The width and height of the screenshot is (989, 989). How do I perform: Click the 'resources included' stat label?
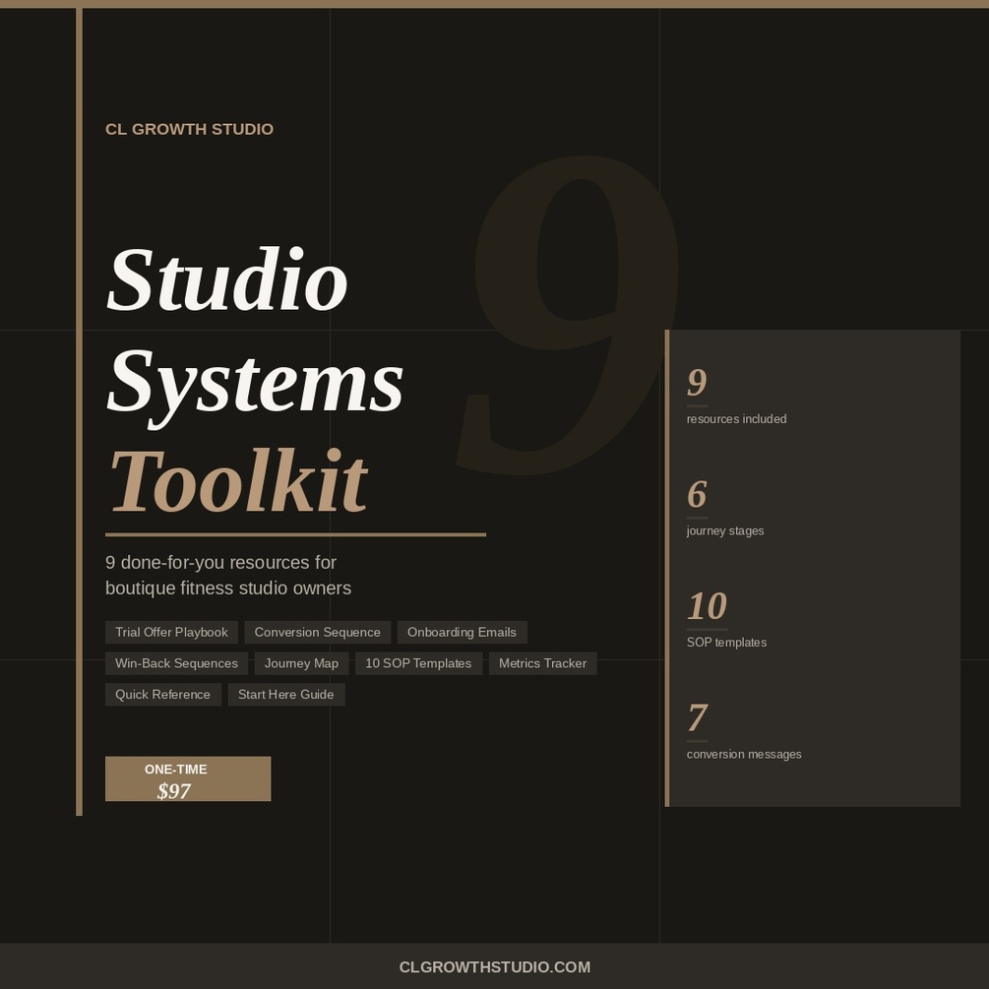[x=737, y=419]
